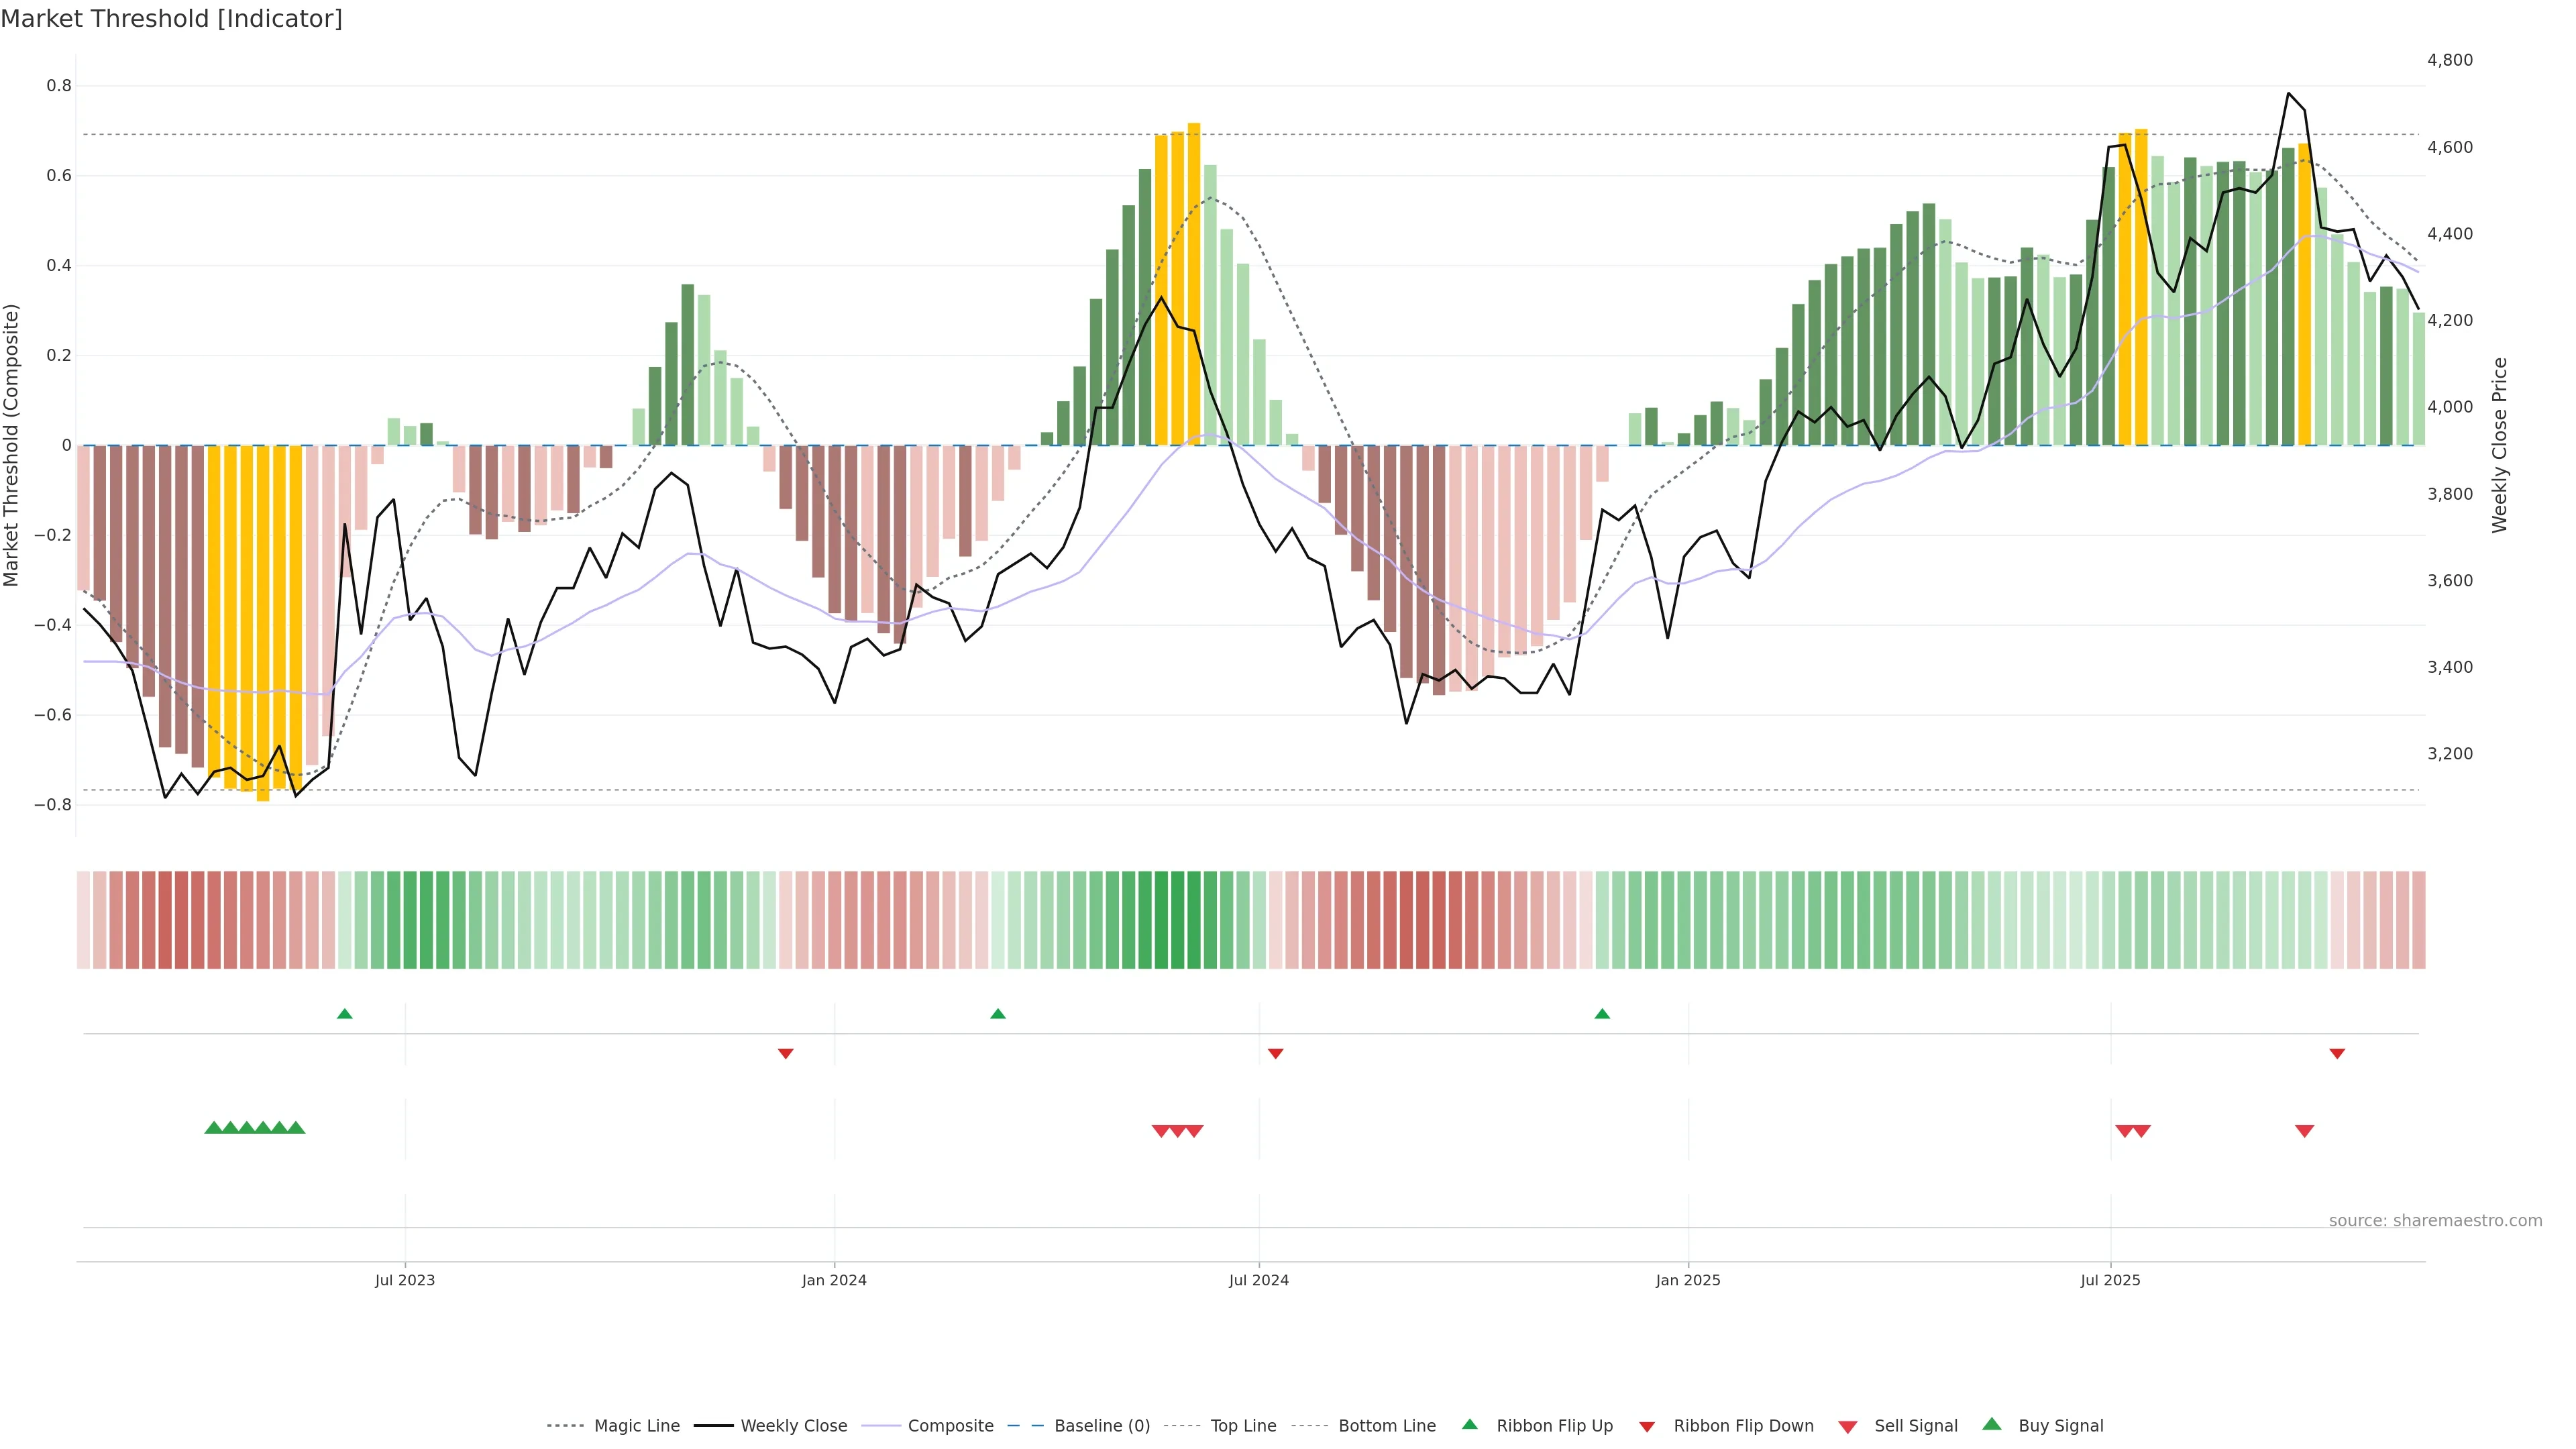Screen dimensions: 2576x1449
Task: Click red flip-down triangle just after Jul 2024
Action: [1275, 1053]
